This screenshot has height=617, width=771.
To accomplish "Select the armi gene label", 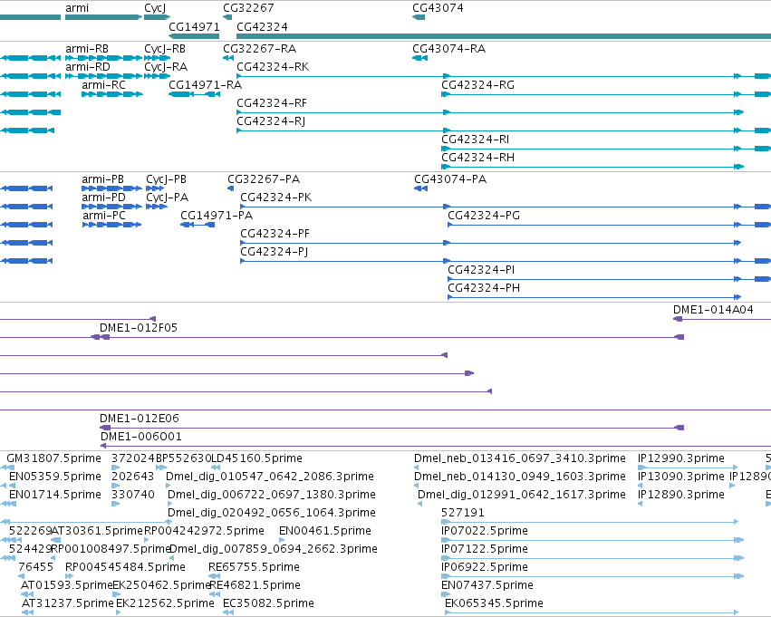I will (x=77, y=8).
